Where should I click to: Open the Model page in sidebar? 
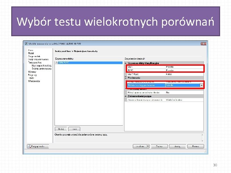point(31,53)
